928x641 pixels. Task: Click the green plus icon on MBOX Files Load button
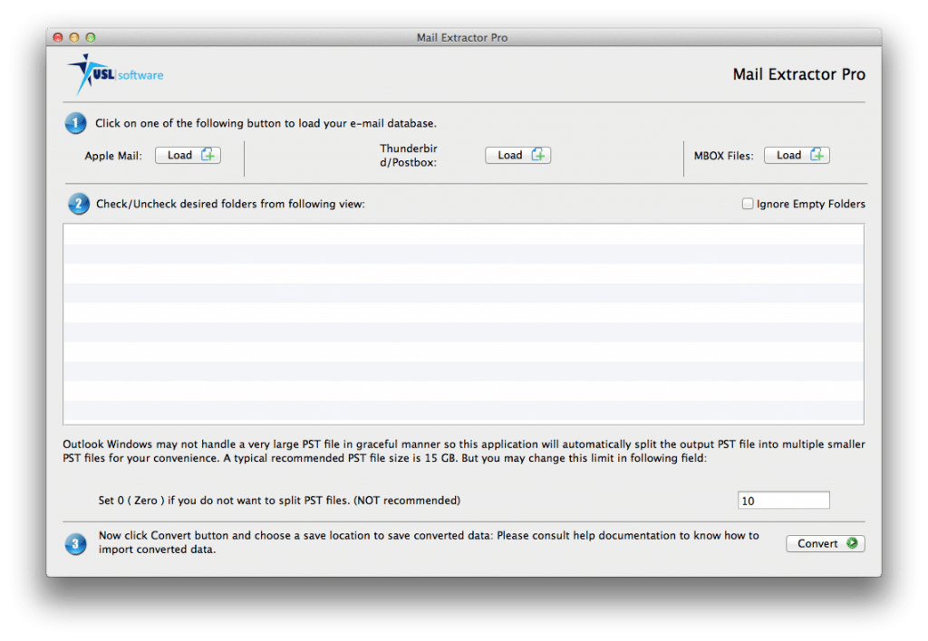(819, 154)
